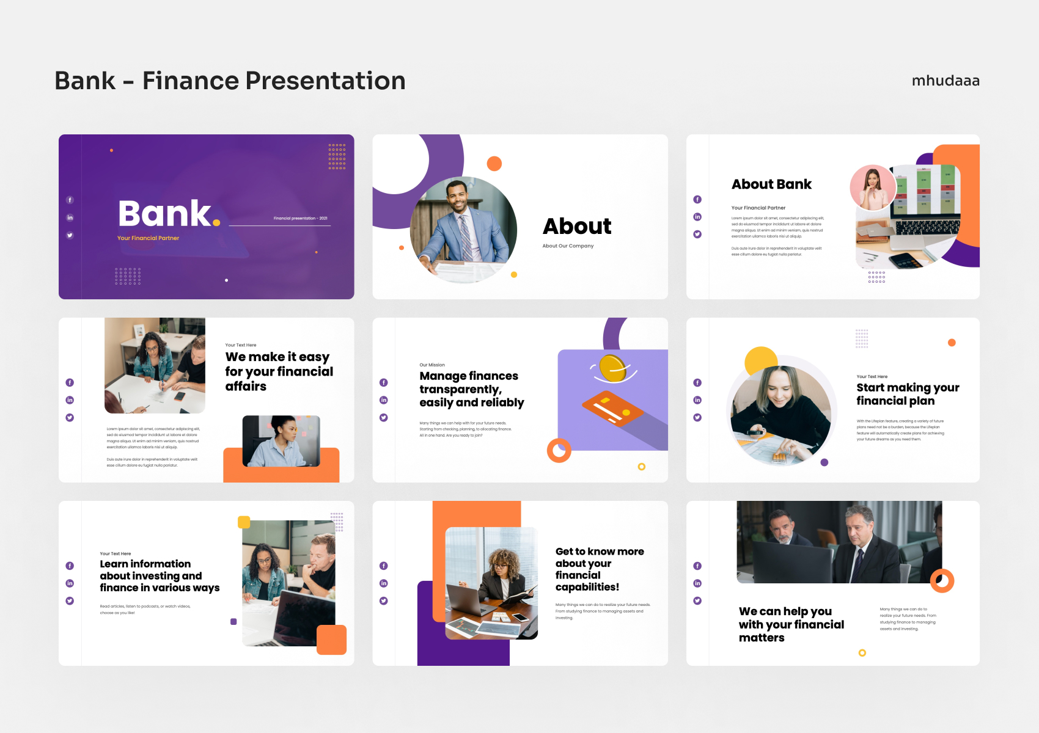Click the Twitter icon on the financial plan slide

tap(697, 417)
